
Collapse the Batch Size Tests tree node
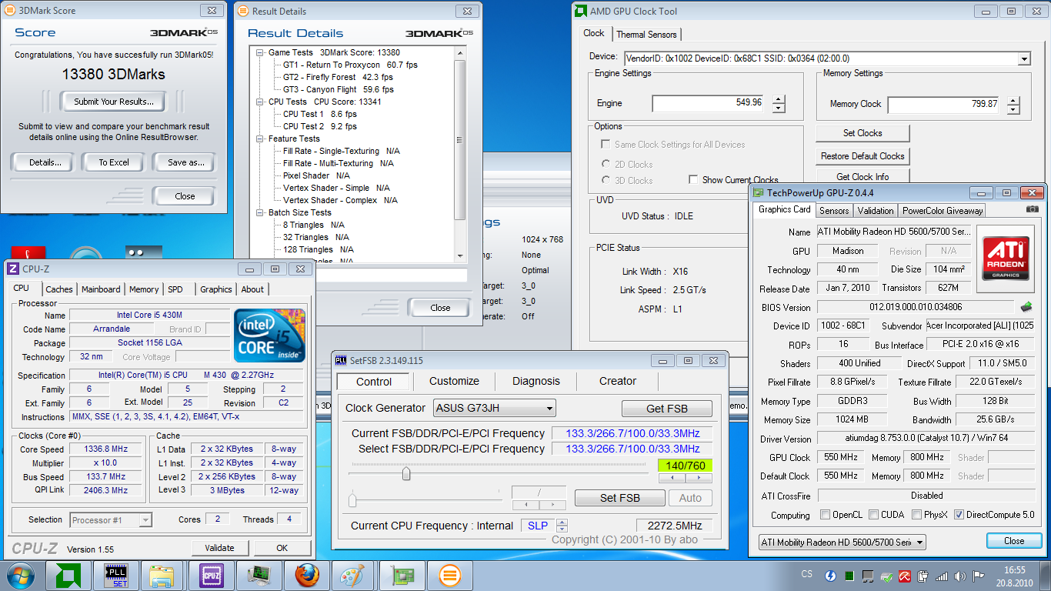262,212
